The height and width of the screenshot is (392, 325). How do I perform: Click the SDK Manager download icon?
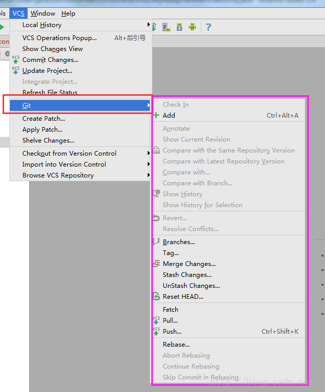(x=179, y=27)
